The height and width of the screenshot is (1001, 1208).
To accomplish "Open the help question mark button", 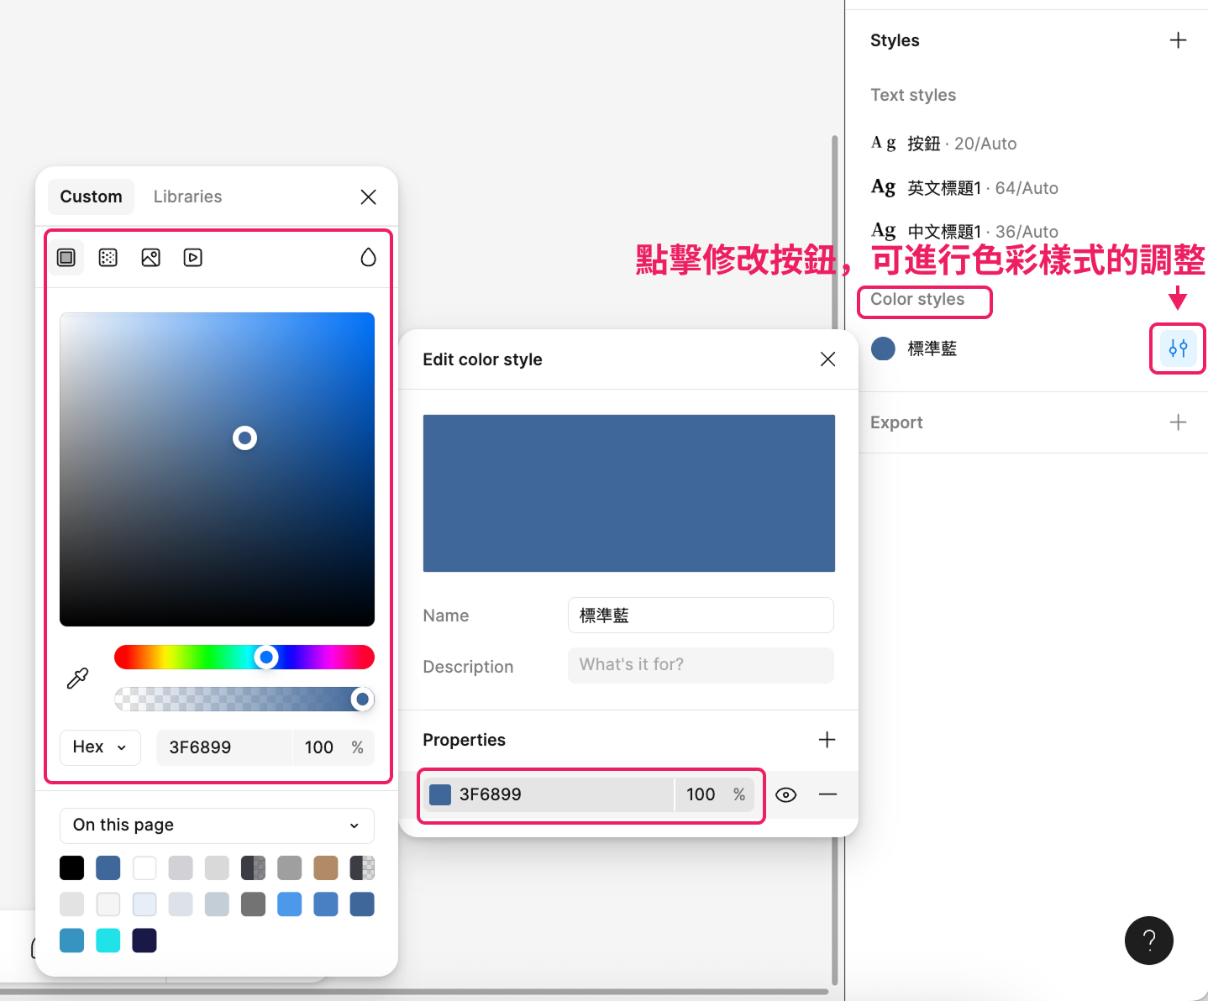I will point(1148,941).
